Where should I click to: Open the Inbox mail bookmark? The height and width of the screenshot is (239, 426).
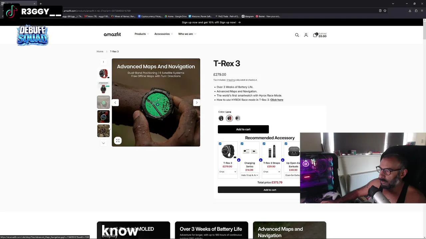click(x=97, y=16)
